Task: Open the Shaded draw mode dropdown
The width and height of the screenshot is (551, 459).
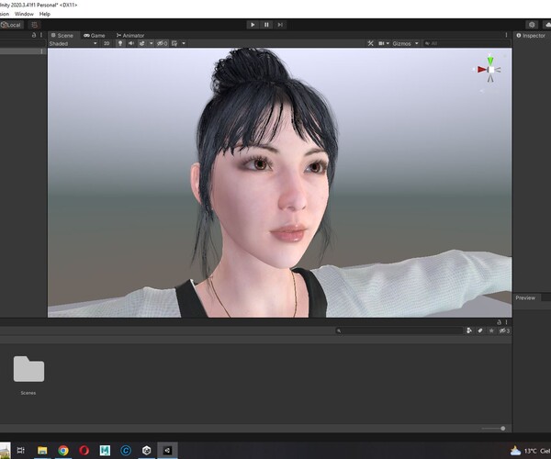Action: coord(73,43)
